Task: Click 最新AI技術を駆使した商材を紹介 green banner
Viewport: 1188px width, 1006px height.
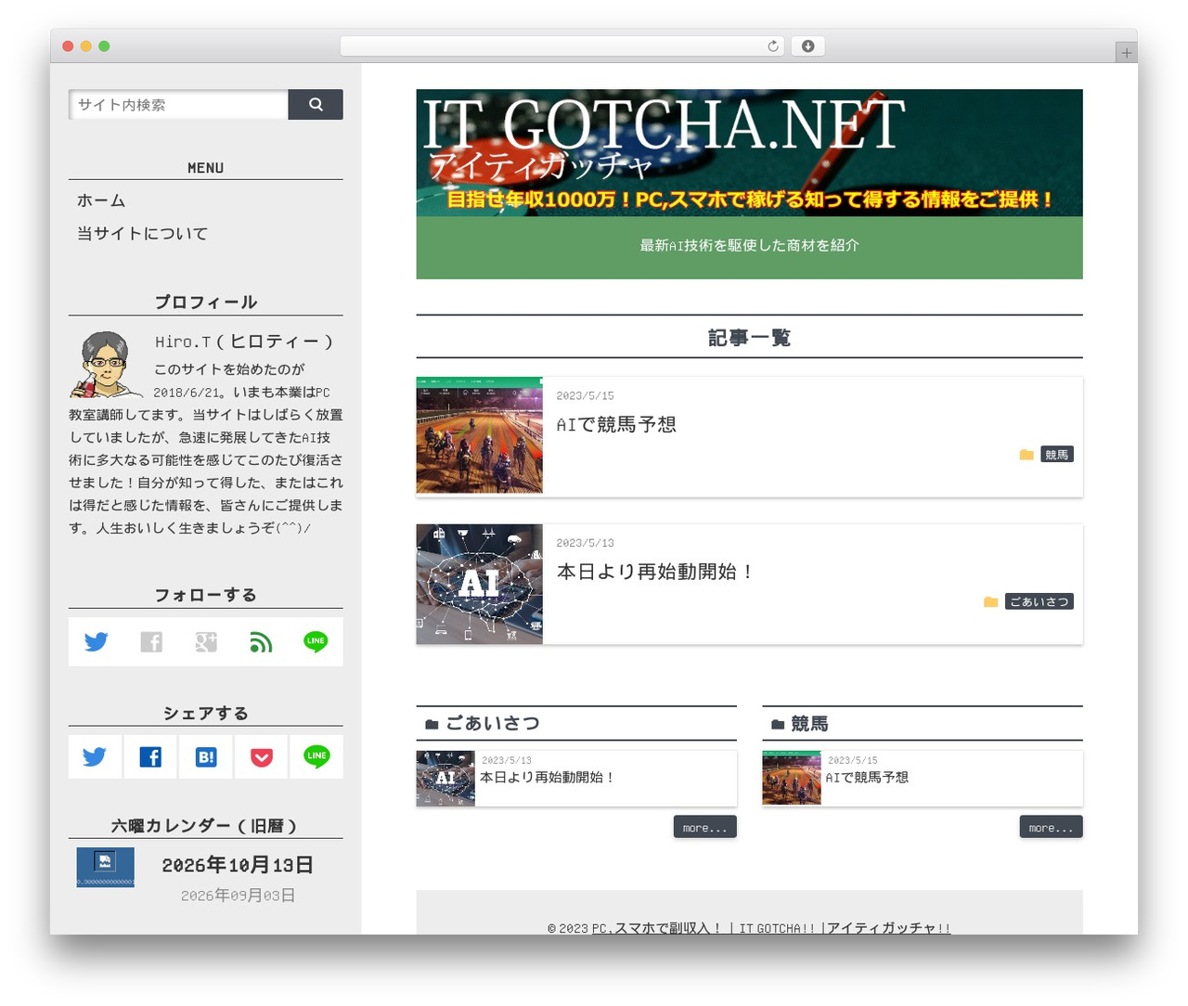Action: tap(749, 246)
